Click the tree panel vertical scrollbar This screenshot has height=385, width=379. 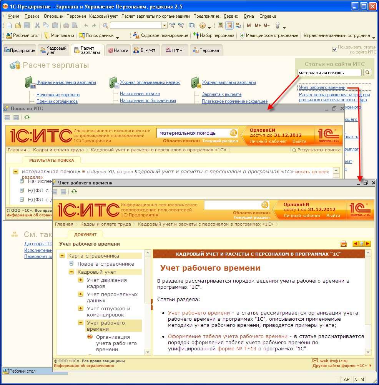pos(148,303)
